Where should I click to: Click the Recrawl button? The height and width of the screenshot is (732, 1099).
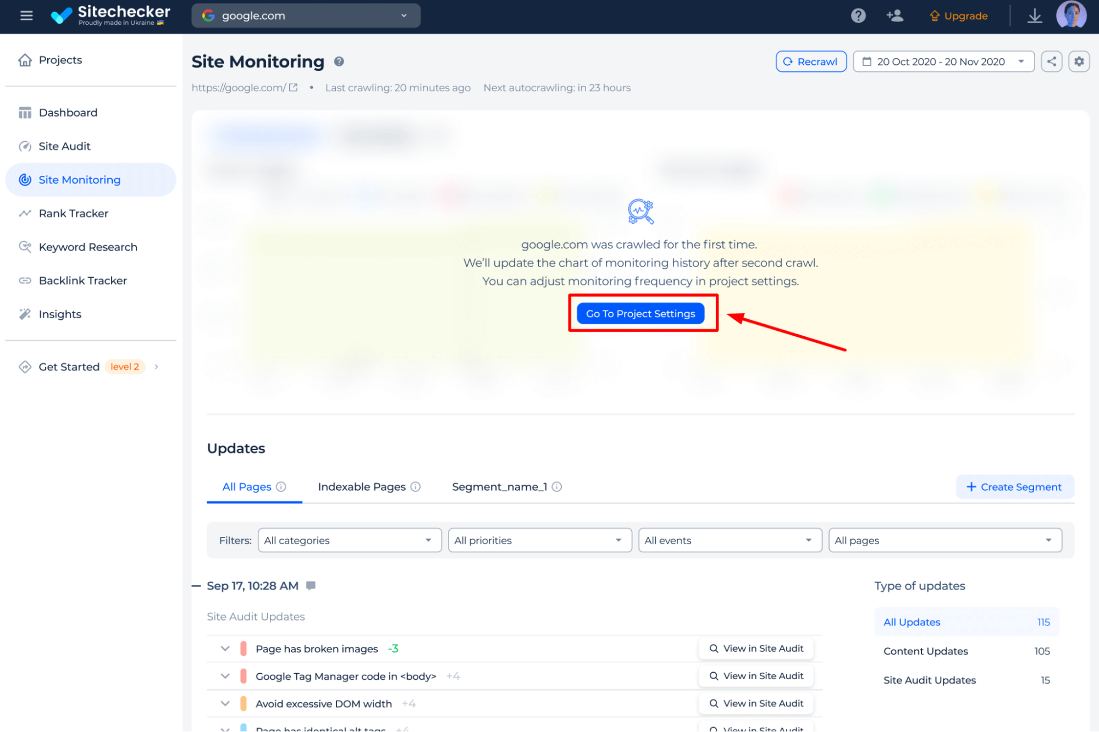[811, 62]
